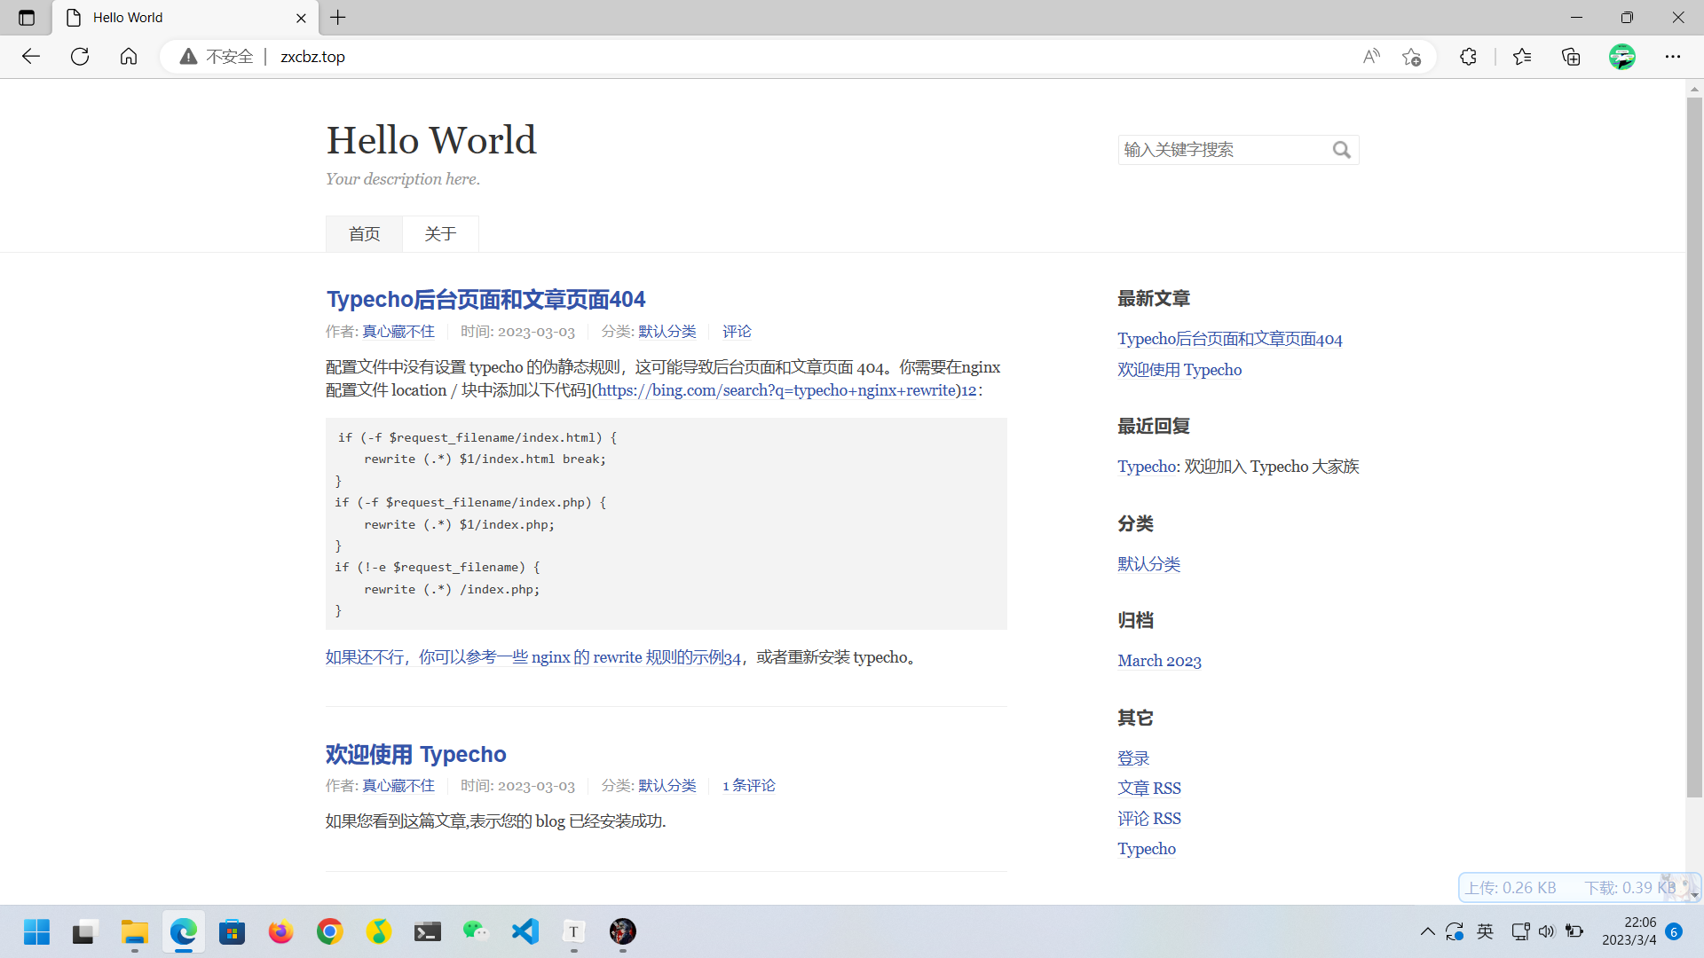
Task: Open Visual Studio Code from the taskbar
Action: click(525, 932)
